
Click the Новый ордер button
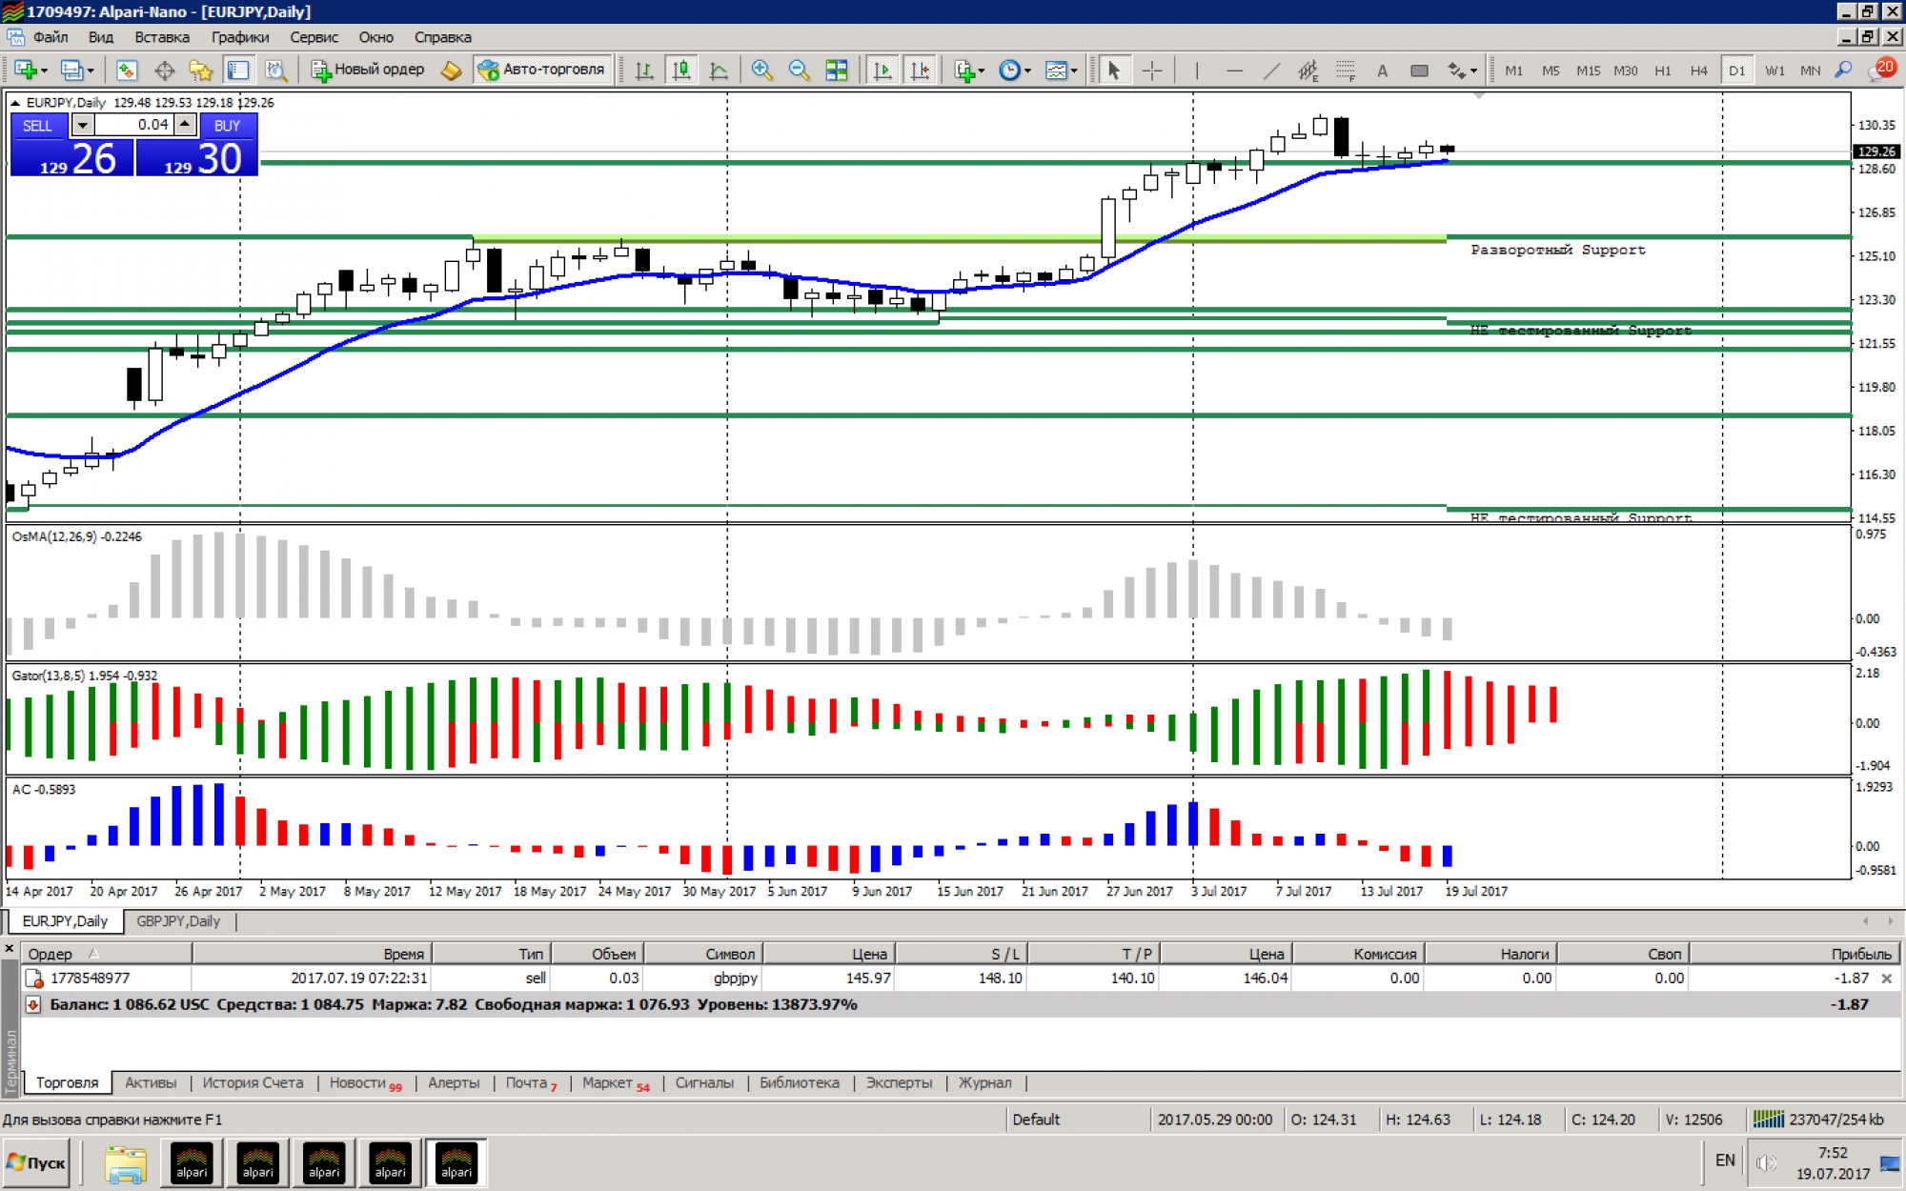click(369, 70)
